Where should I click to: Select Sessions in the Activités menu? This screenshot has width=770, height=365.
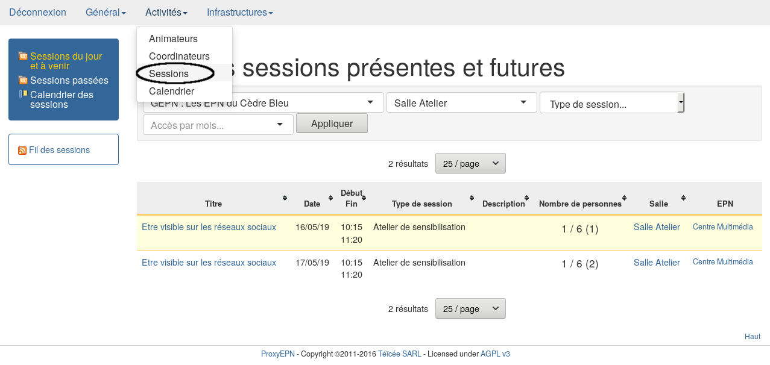click(169, 73)
